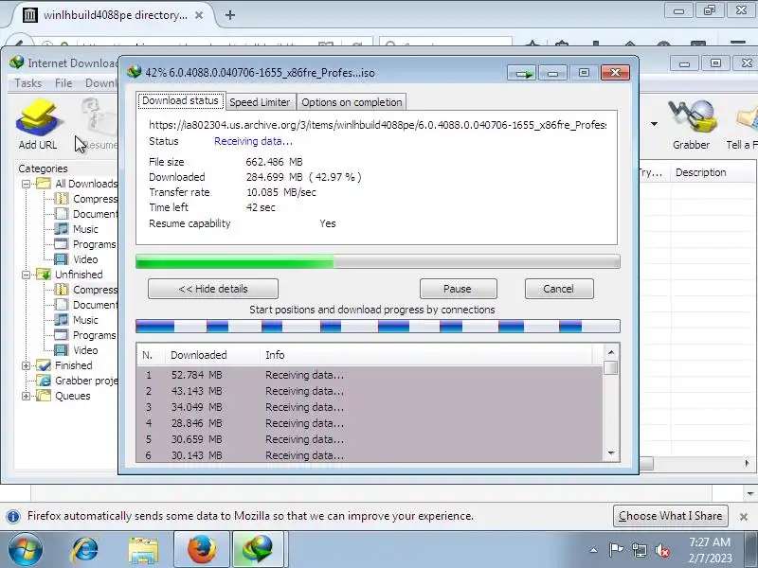Select connection row 5 with 30.659 MB
Screen dimensions: 758x568
tap(370, 439)
